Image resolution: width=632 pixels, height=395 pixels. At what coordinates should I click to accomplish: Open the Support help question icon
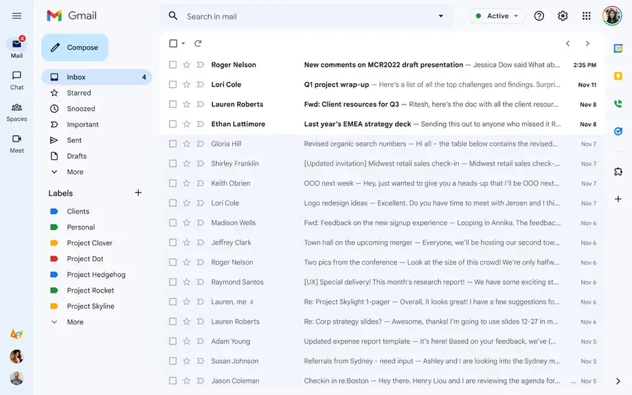coord(539,16)
